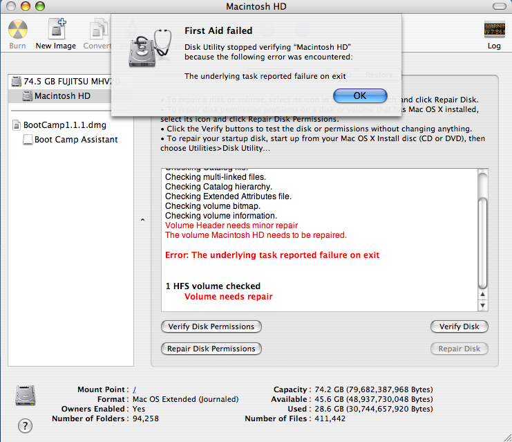This screenshot has height=442, width=512.
Task: Dismiss the First Aid failed dialog with OK
Action: pos(360,95)
